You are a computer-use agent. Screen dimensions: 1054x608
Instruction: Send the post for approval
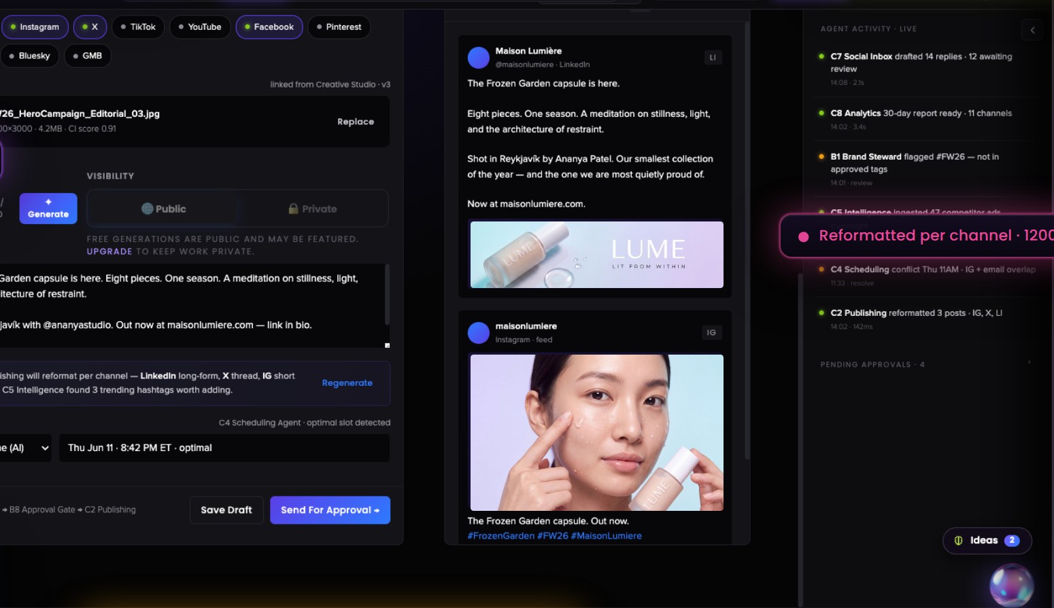(330, 510)
